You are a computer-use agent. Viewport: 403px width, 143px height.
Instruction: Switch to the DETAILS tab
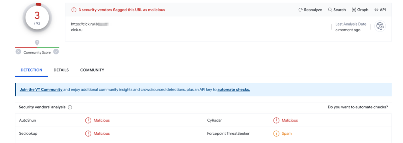[61, 70]
